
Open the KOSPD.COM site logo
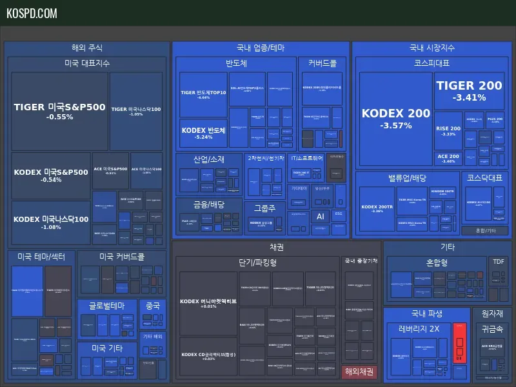pos(32,14)
